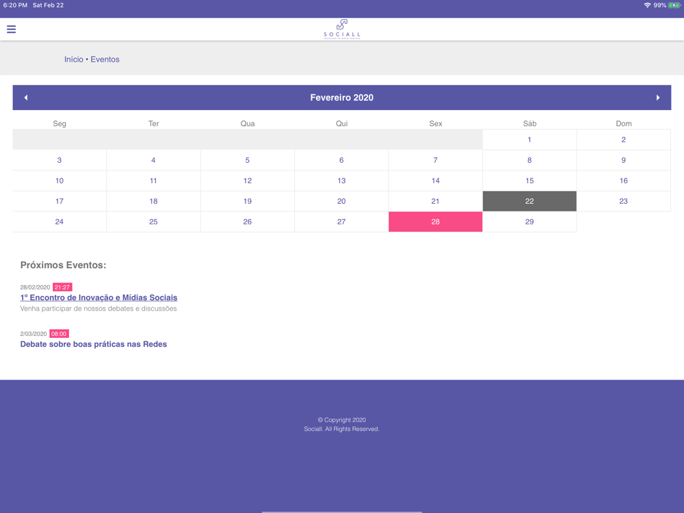Viewport: 684px width, 513px height.
Task: Click the 'Dom' weekday header
Action: pyautogui.click(x=623, y=123)
